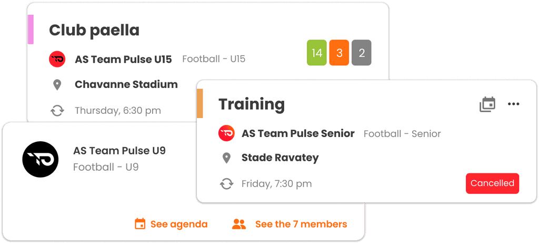The image size is (539, 243).
Task: Click the calendar stack icon on Training card
Action: [487, 104]
